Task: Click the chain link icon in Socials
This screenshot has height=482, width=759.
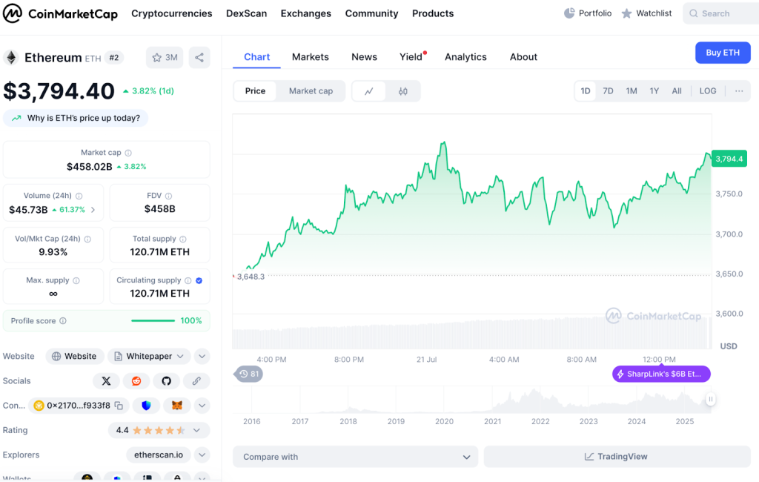Action: [196, 381]
